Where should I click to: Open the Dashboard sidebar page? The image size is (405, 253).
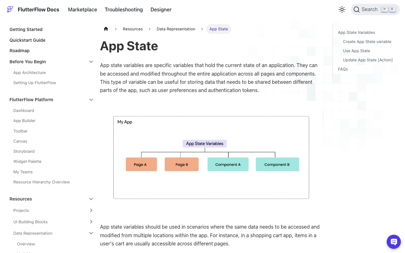point(24,110)
